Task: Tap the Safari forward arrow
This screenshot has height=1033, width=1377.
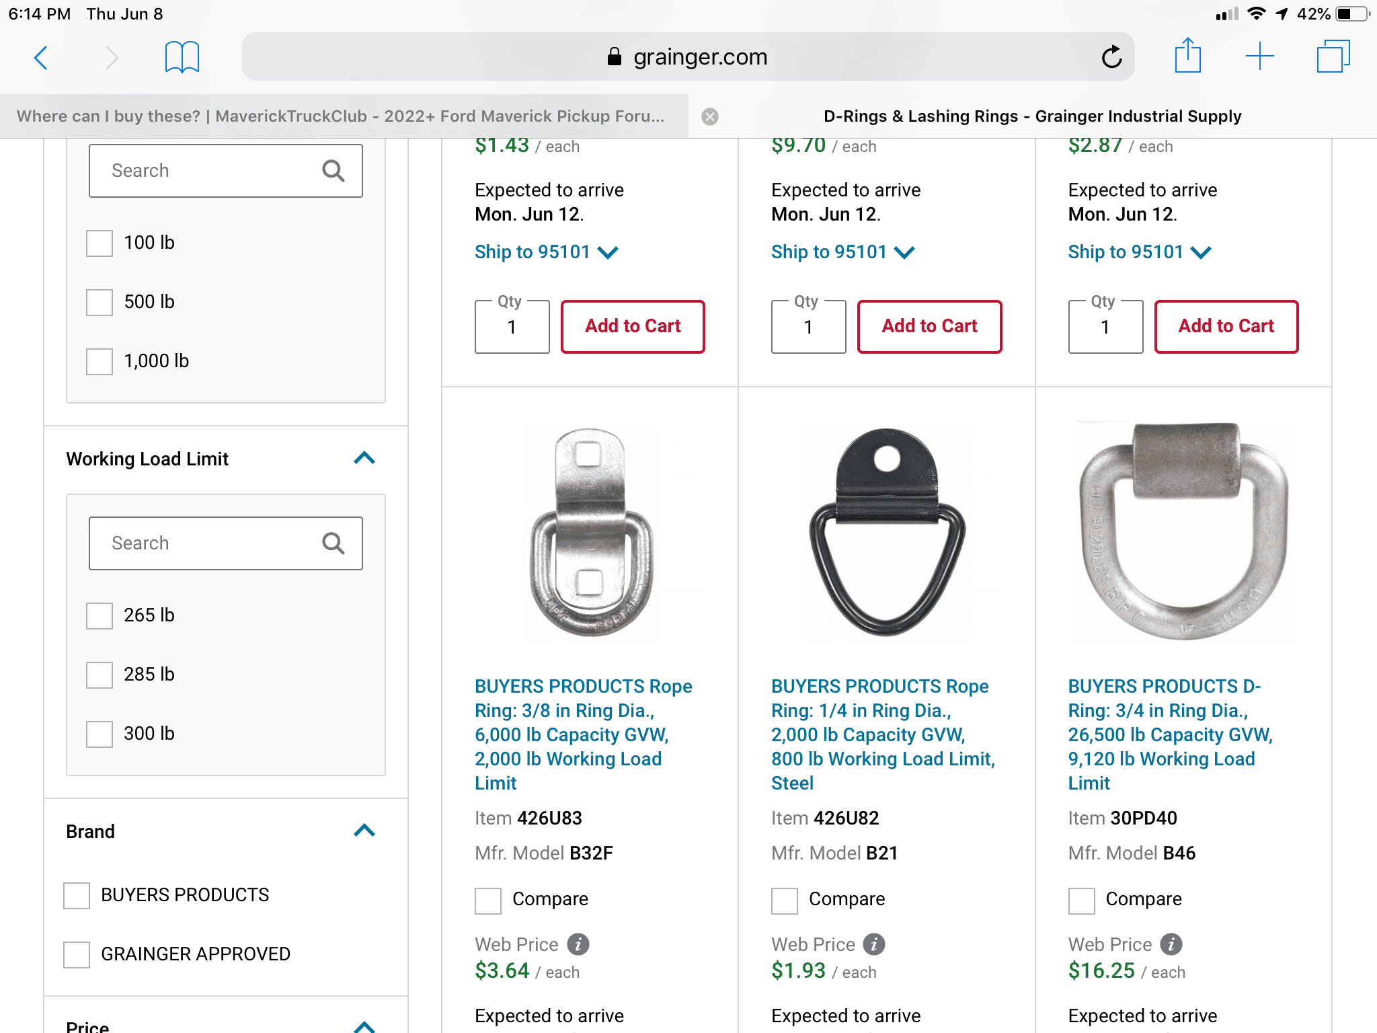Action: point(112,58)
